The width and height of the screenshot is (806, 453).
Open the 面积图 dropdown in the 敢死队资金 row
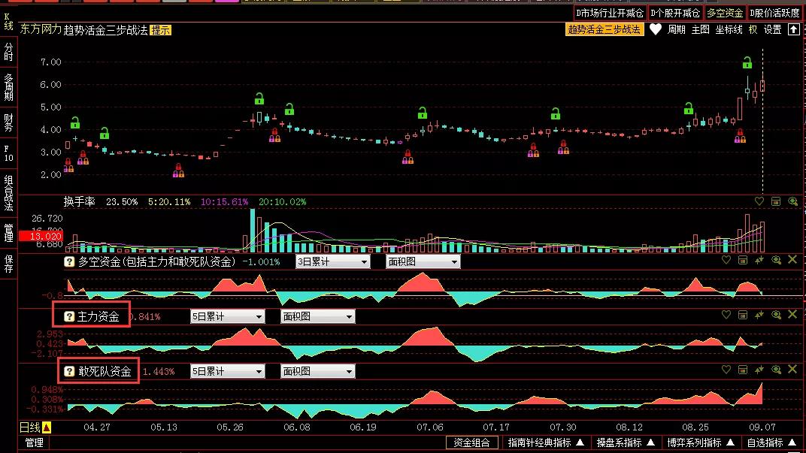pos(318,371)
